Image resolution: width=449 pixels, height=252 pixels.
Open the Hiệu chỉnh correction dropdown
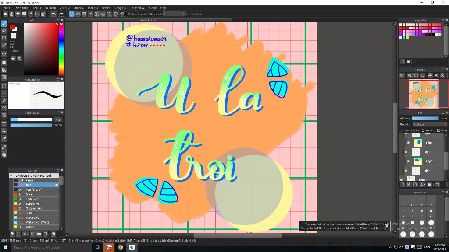(175, 14)
